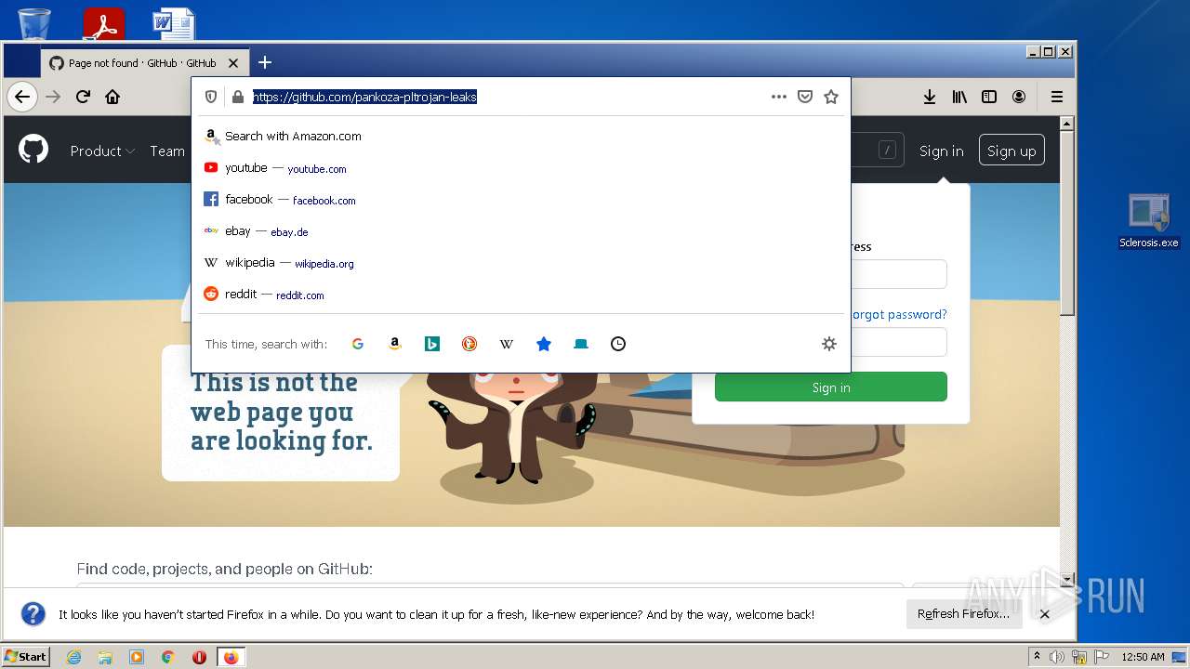This screenshot has width=1190, height=669.
Task: Go back with the Firefox back arrow
Action: coord(21,97)
